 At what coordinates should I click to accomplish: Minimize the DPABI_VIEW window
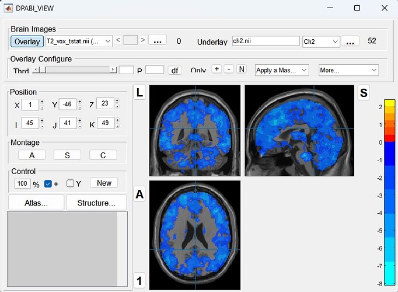330,8
